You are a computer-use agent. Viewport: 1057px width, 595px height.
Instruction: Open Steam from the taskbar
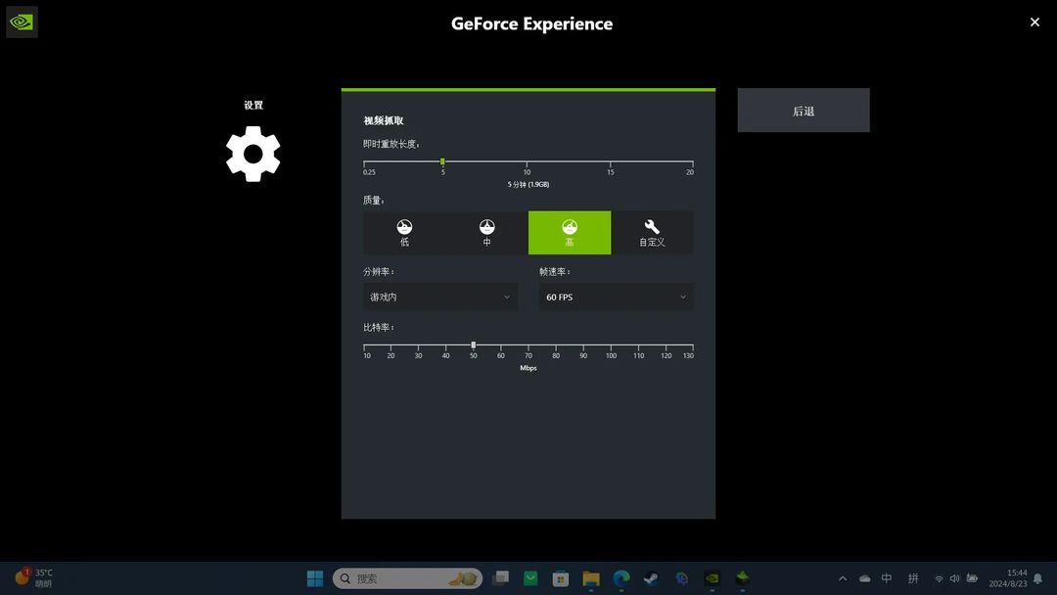click(651, 578)
